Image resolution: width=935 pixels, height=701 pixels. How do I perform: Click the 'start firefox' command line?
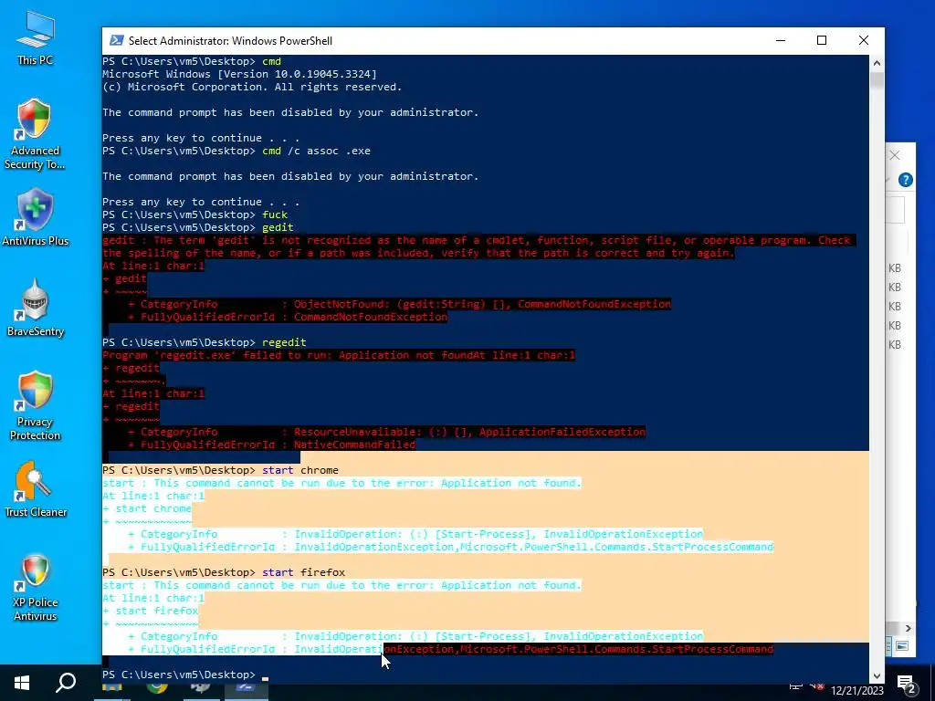[224, 572]
